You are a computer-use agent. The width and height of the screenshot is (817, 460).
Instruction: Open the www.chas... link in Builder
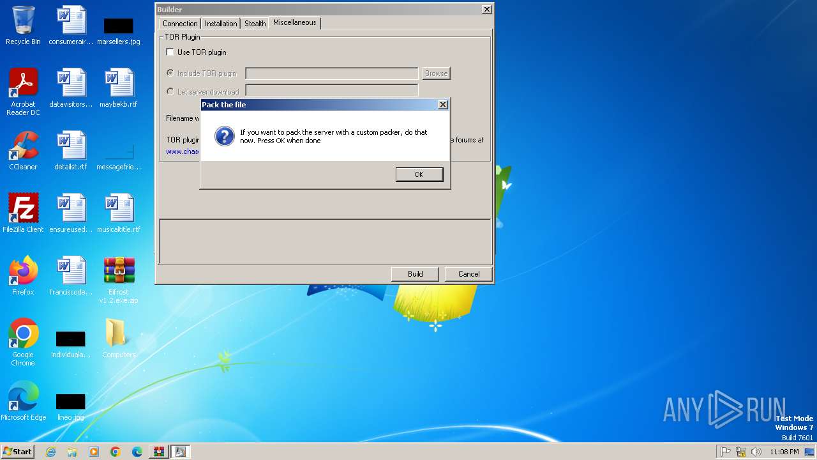[x=183, y=151]
